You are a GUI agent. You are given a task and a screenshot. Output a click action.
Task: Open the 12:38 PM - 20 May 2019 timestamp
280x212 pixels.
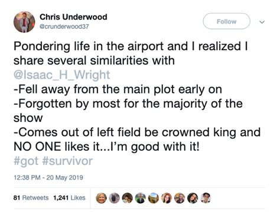48,177
